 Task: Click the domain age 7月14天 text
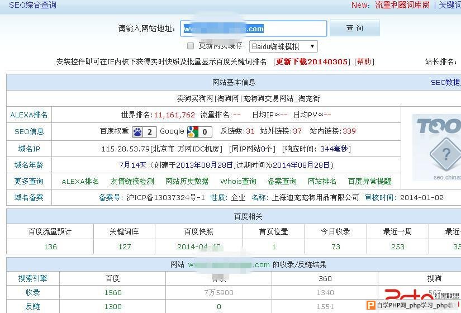133,165
